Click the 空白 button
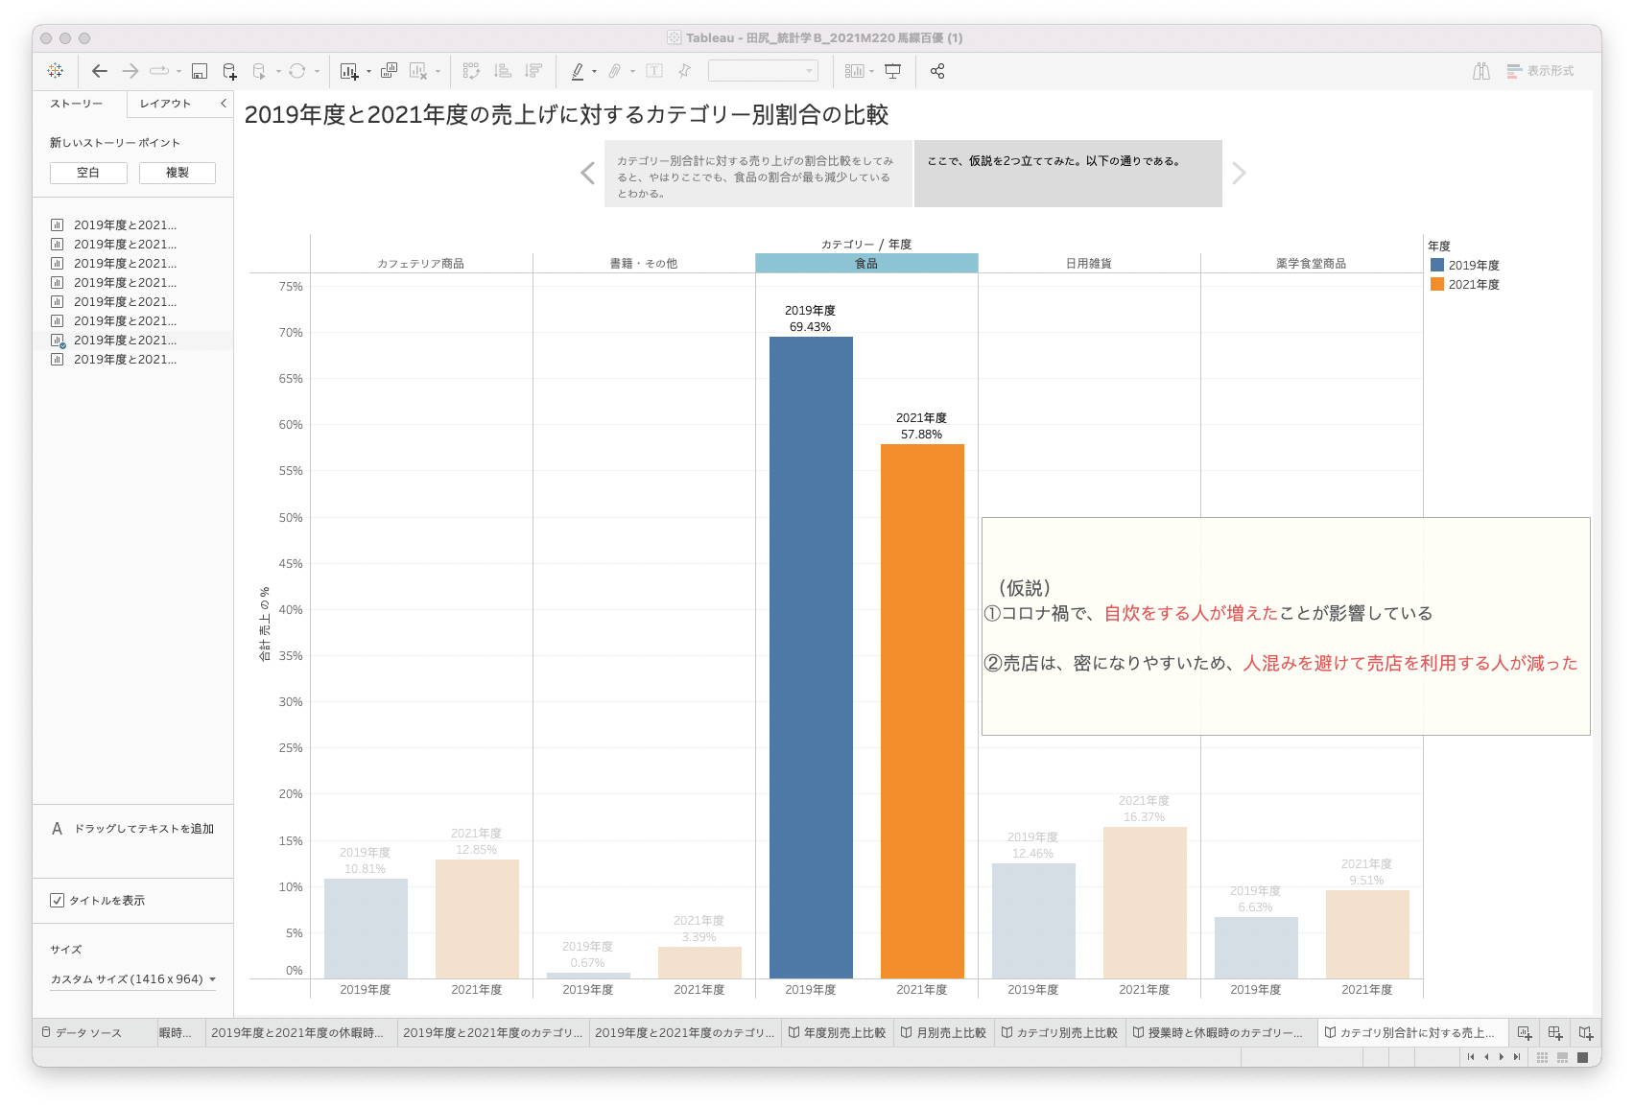The image size is (1634, 1107). coord(88,173)
